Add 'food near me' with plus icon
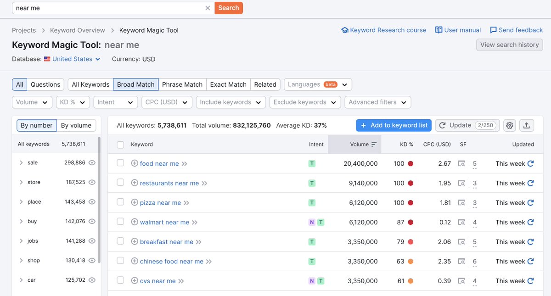Viewport: 551px width, 296px height. [x=135, y=163]
